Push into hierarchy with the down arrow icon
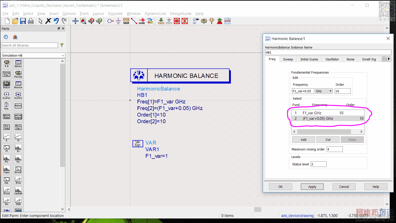Viewport: 396px width, 223px height. [x=161, y=21]
